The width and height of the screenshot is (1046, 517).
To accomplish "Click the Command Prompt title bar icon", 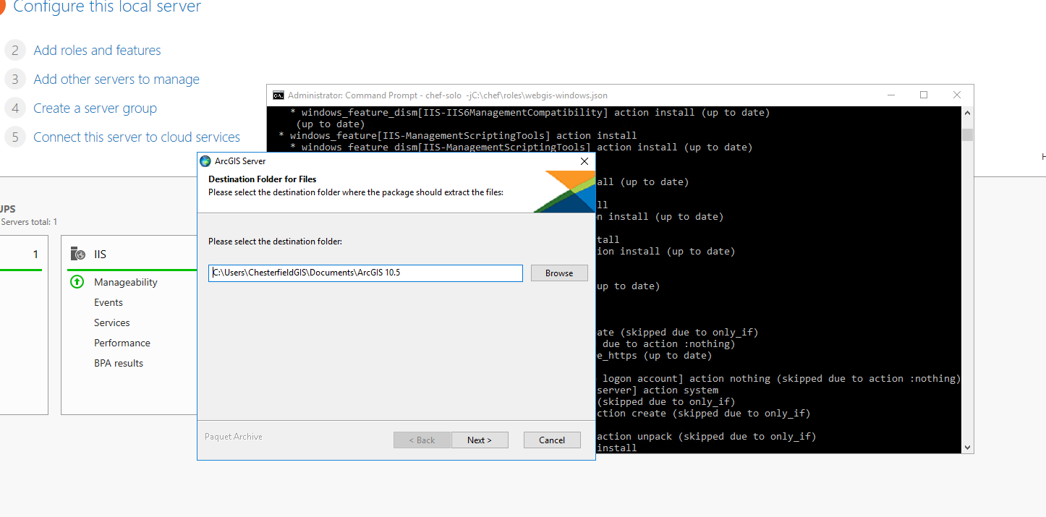I will pos(278,95).
